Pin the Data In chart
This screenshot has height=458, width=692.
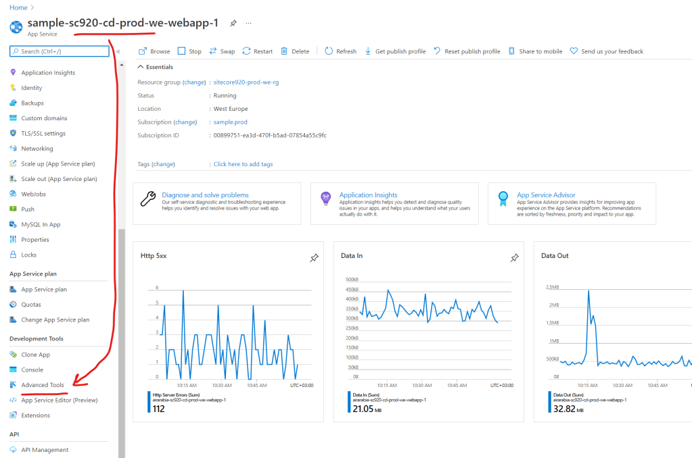pos(514,257)
